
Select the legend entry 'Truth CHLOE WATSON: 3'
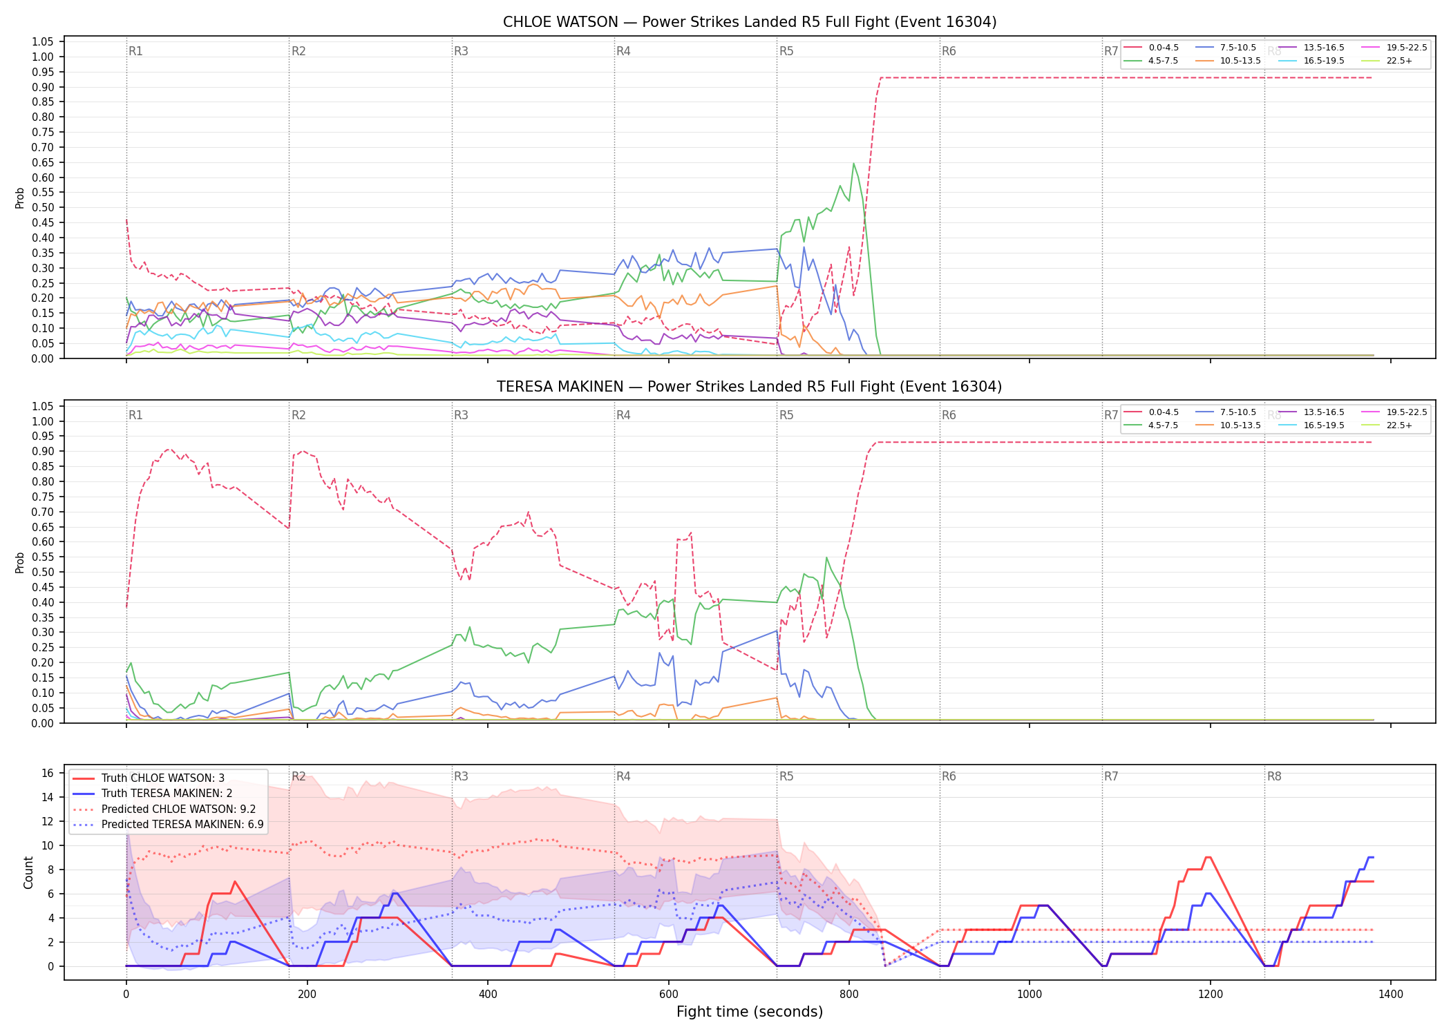(163, 778)
